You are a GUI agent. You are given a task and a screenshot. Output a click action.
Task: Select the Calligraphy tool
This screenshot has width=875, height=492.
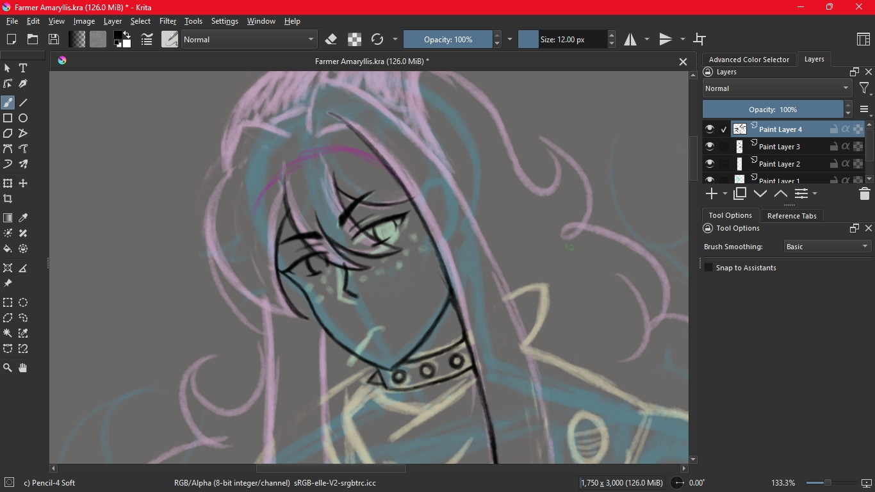[23, 83]
